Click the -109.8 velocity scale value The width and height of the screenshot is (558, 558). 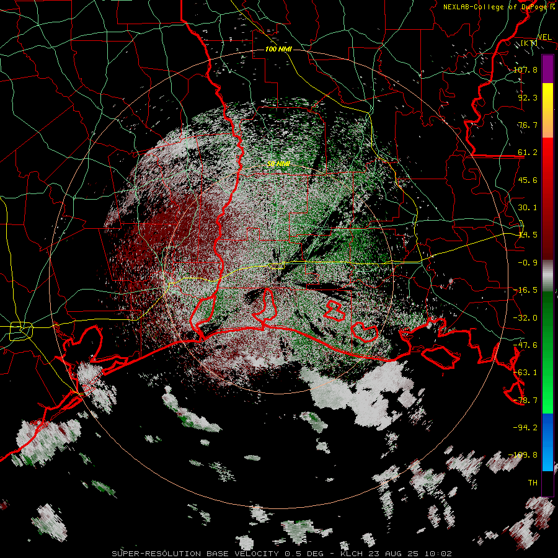pos(523,455)
